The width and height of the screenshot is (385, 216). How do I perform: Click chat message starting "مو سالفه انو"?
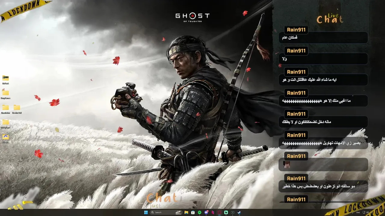point(318,186)
